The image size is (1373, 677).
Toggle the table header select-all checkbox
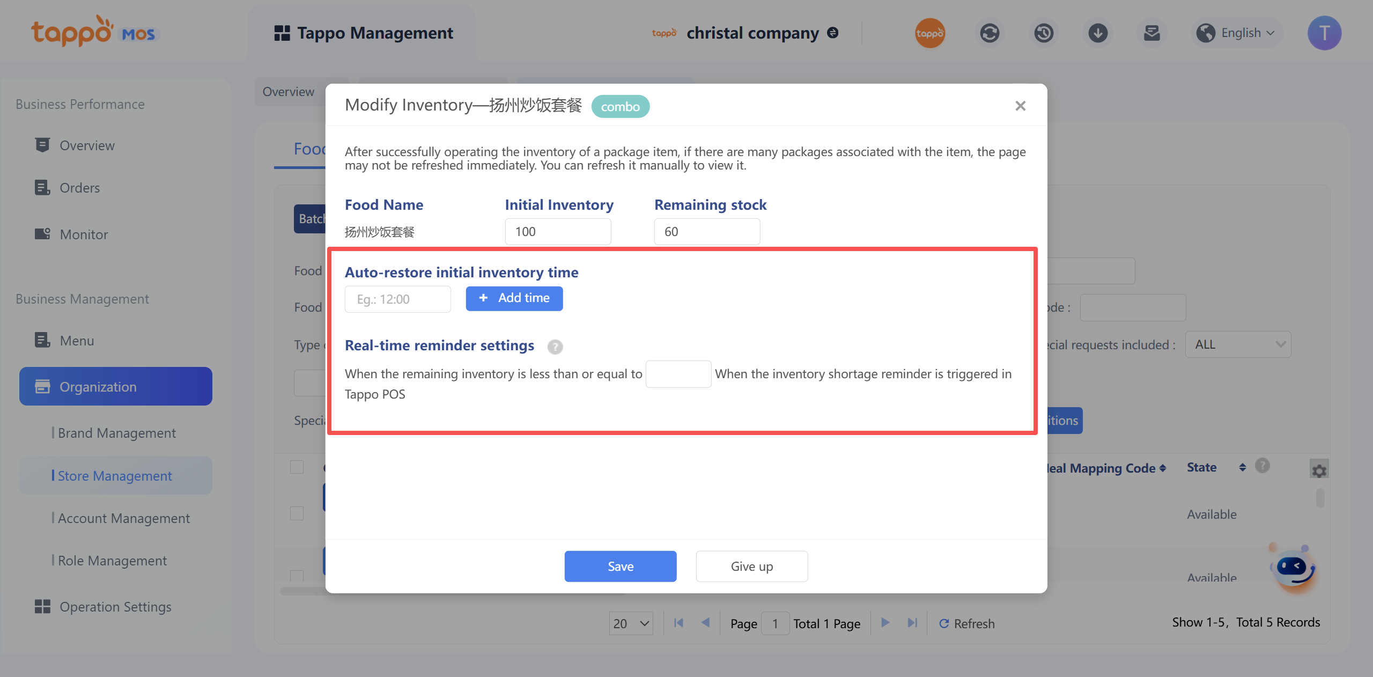coord(297,467)
